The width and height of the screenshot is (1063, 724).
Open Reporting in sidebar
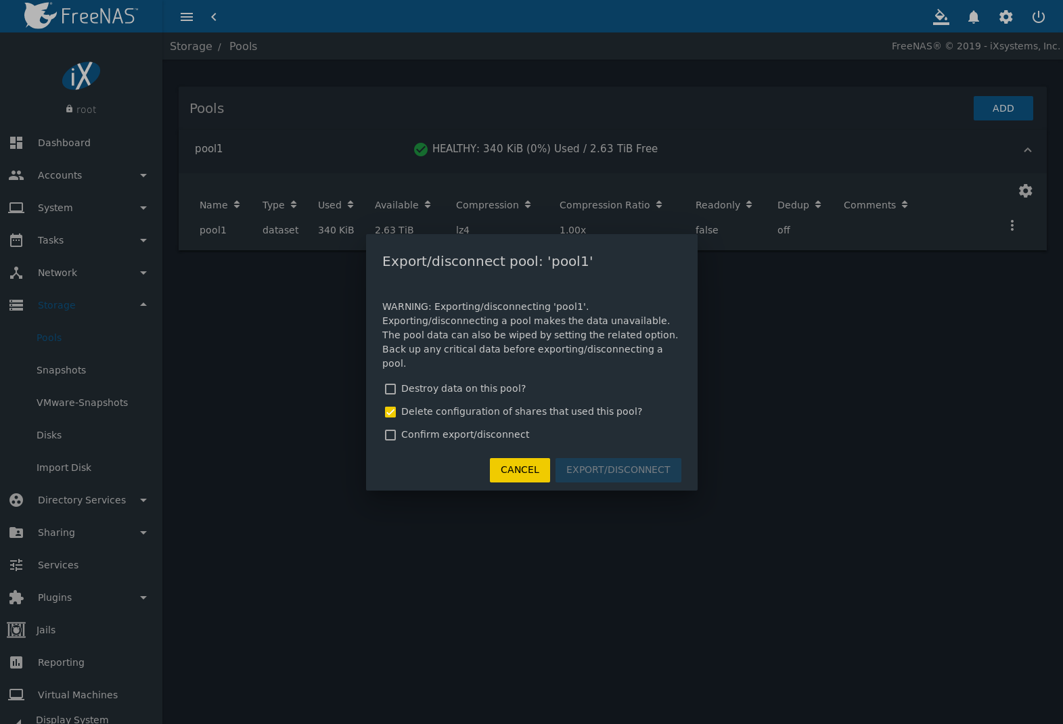[62, 662]
